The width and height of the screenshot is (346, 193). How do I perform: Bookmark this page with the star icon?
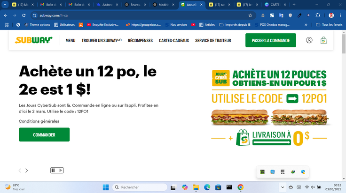click(250, 15)
